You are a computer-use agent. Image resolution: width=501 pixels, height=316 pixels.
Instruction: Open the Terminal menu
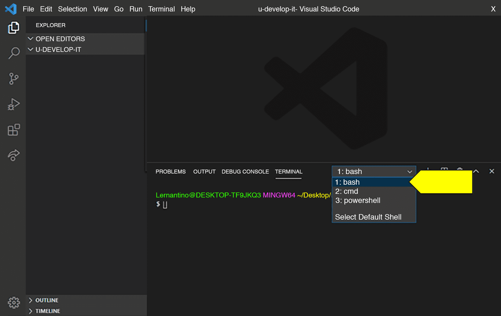[x=161, y=9]
